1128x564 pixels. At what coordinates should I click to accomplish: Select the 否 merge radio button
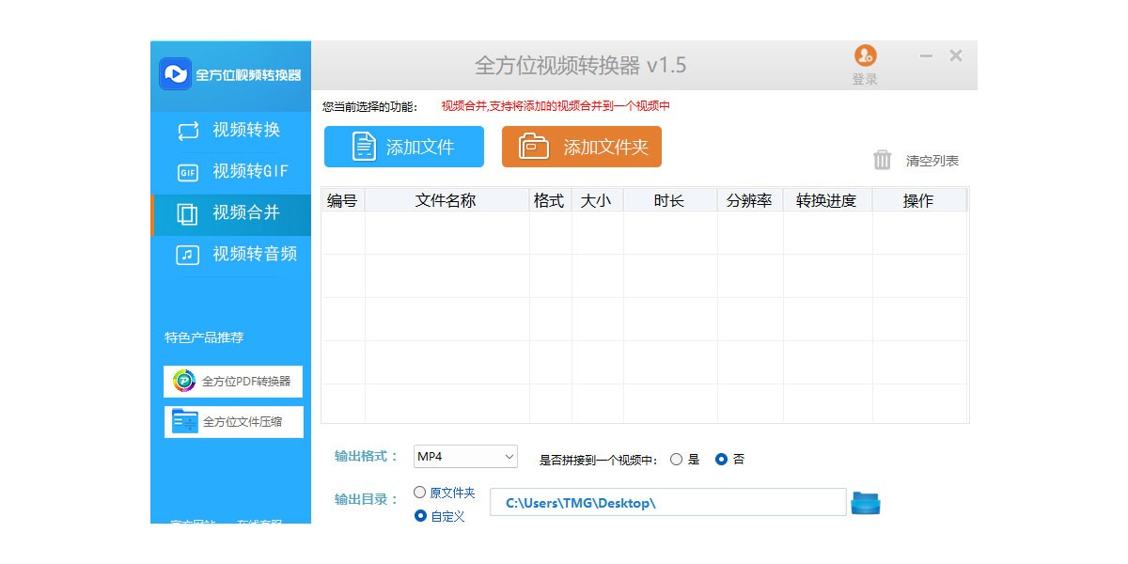pyautogui.click(x=721, y=460)
